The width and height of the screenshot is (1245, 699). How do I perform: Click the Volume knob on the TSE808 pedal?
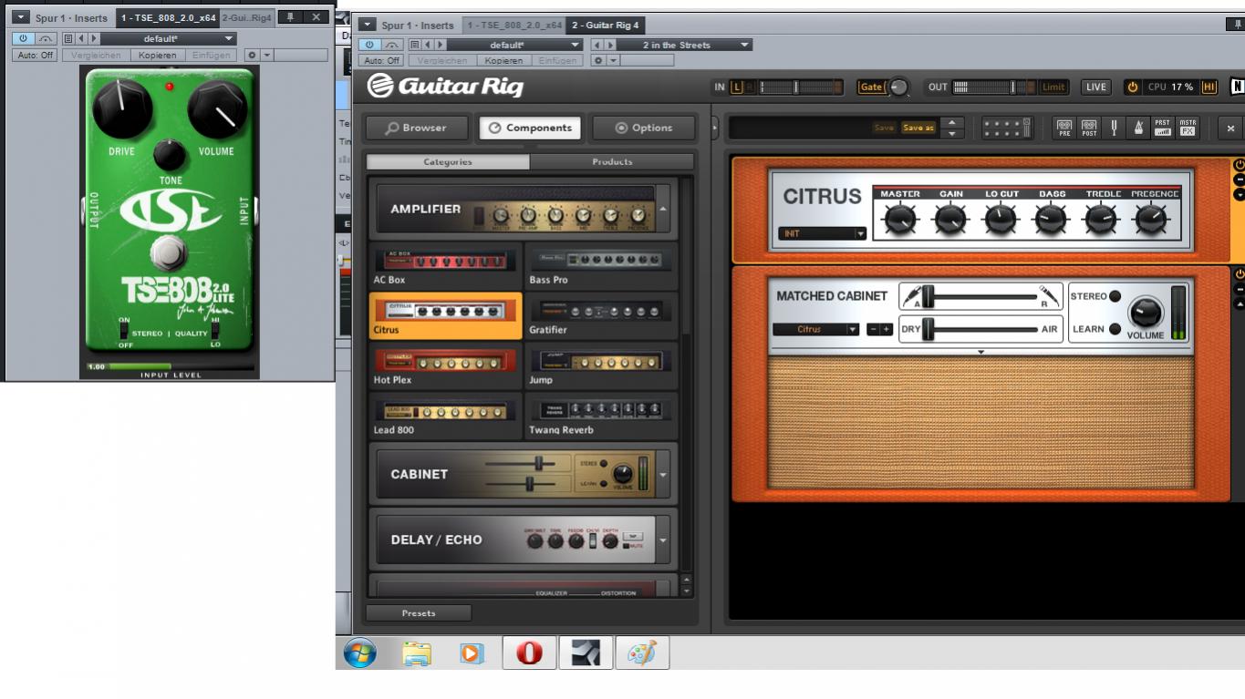click(217, 109)
